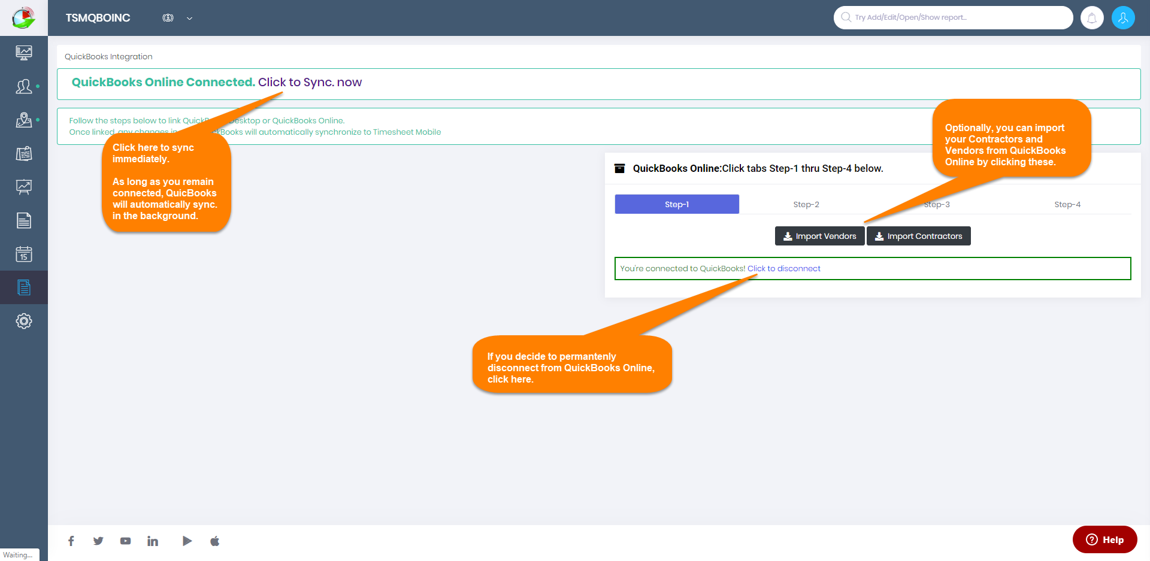
Task: Open the calendar 15 sidebar icon
Action: (x=24, y=254)
